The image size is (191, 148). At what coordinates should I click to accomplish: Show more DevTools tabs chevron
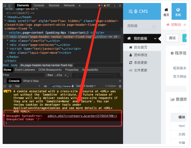[x=80, y=6]
